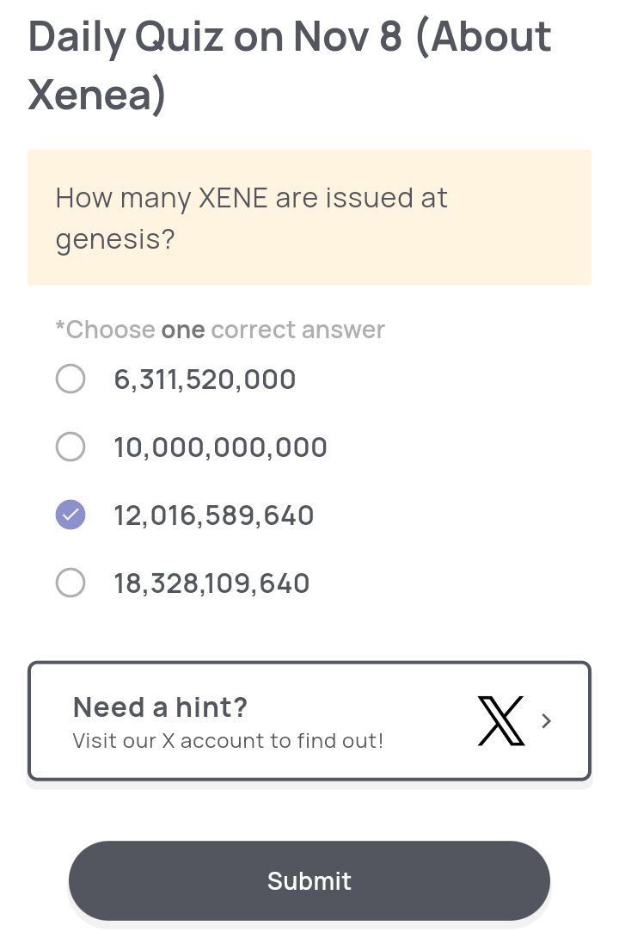Click the 12,016,589,640 answer text
The width and height of the screenshot is (619, 932).
tap(214, 515)
